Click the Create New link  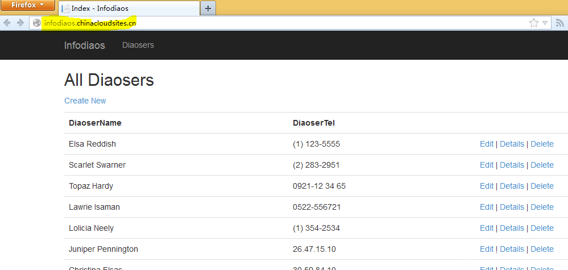[85, 101]
